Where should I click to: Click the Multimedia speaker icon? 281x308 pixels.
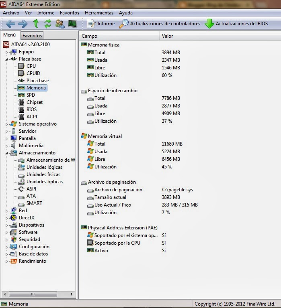click(x=13, y=146)
